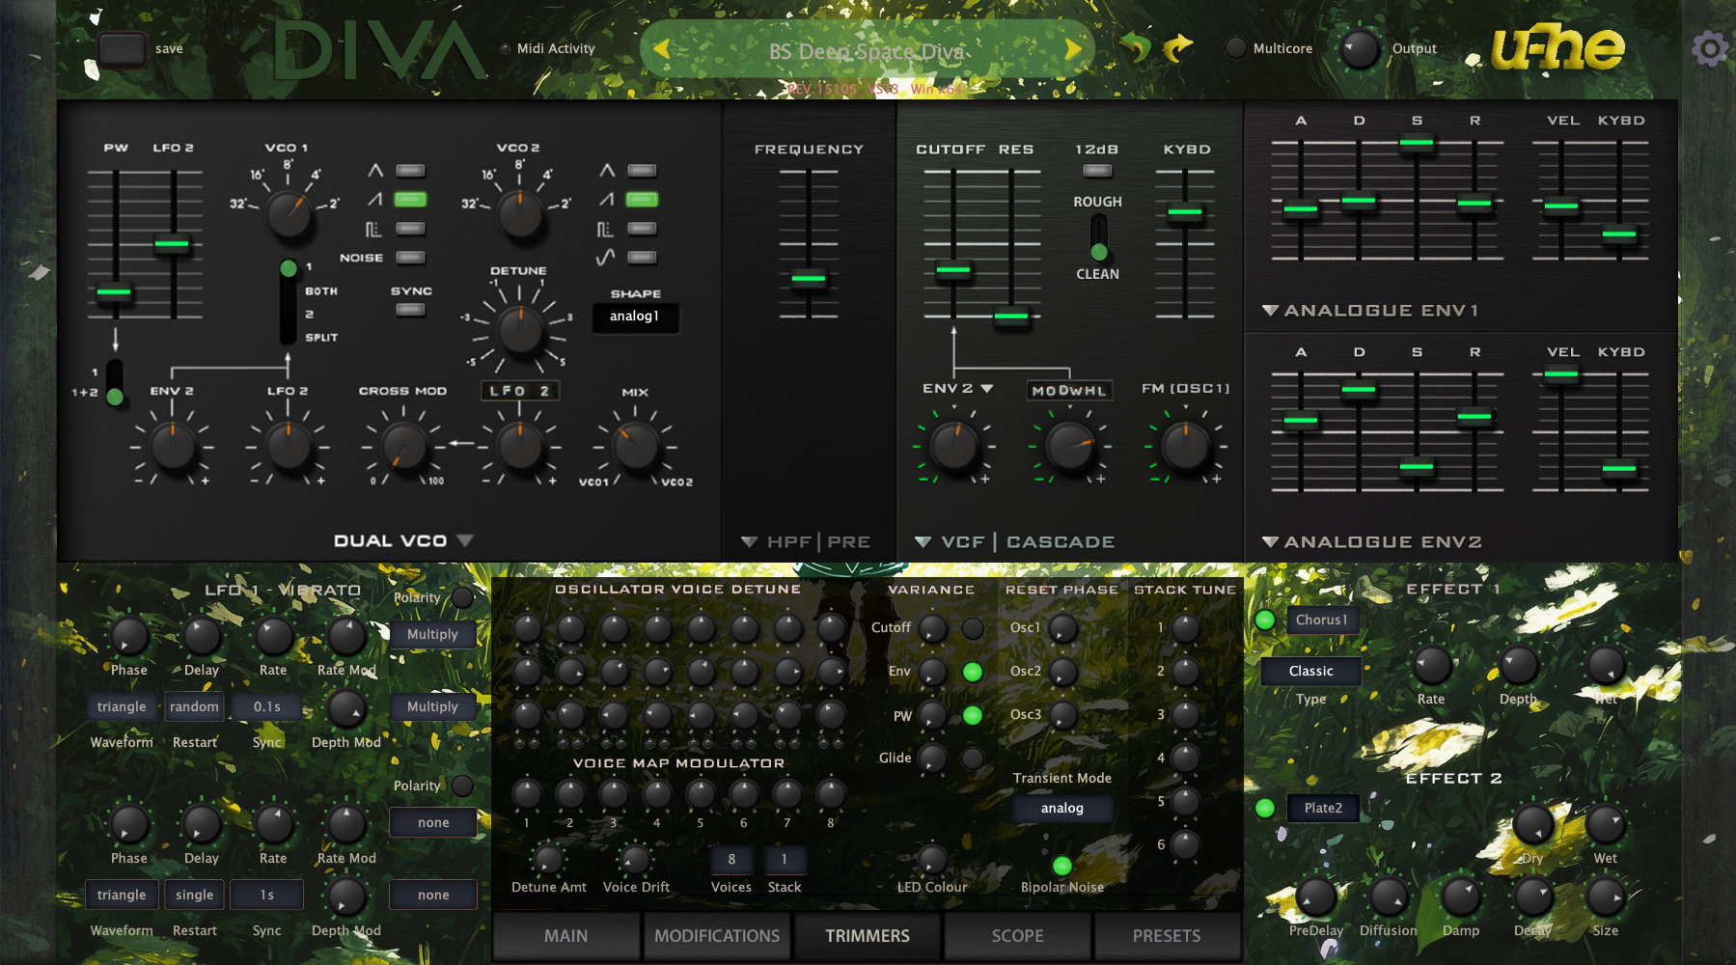Open settings with the gear icon

tap(1710, 48)
